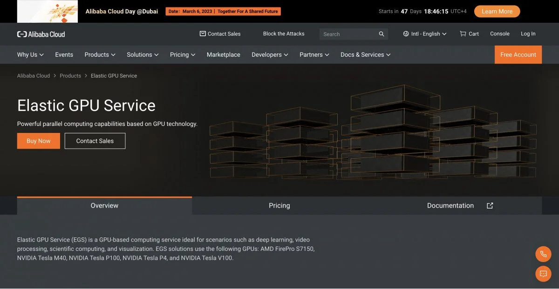Screen dimensions: 559x289
Task: Click the Alibaba Cloud logo
Action: click(x=41, y=34)
